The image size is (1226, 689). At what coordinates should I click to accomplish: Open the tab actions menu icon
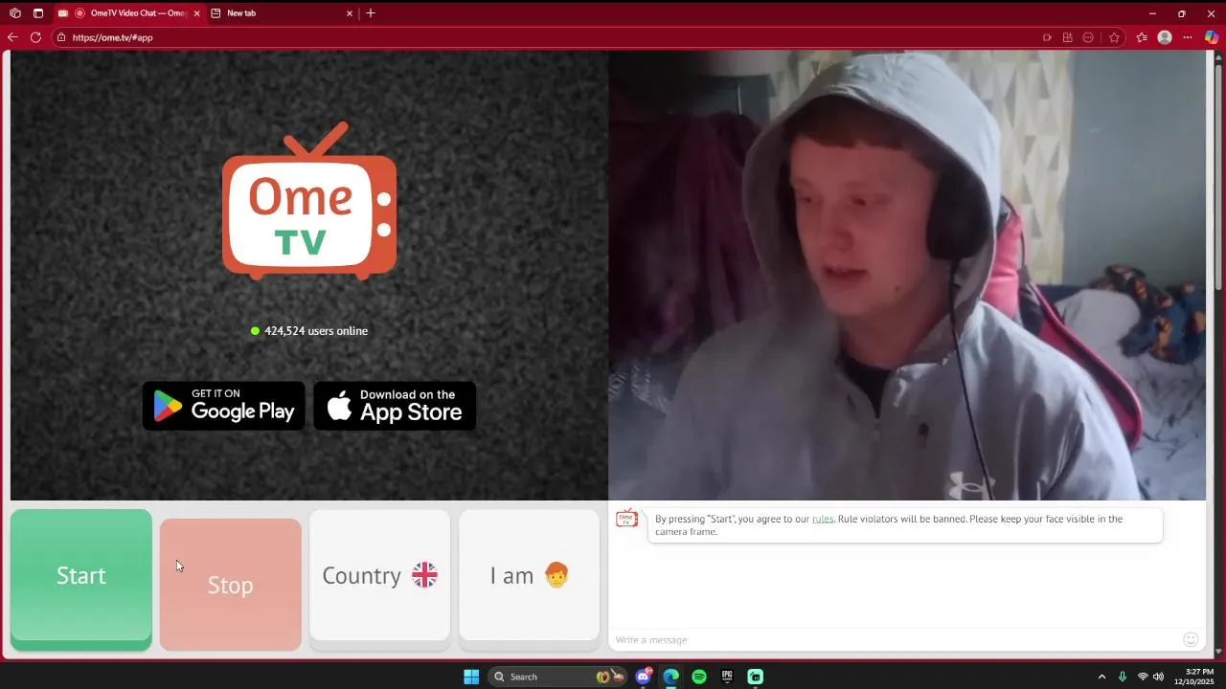38,13
